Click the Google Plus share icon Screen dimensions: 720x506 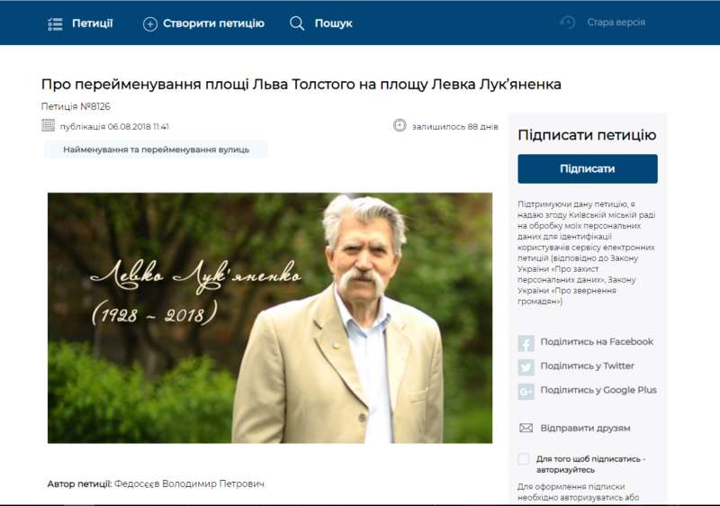coord(526,391)
